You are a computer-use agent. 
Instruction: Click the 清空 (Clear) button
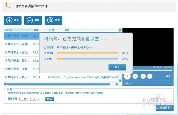click(x=53, y=20)
